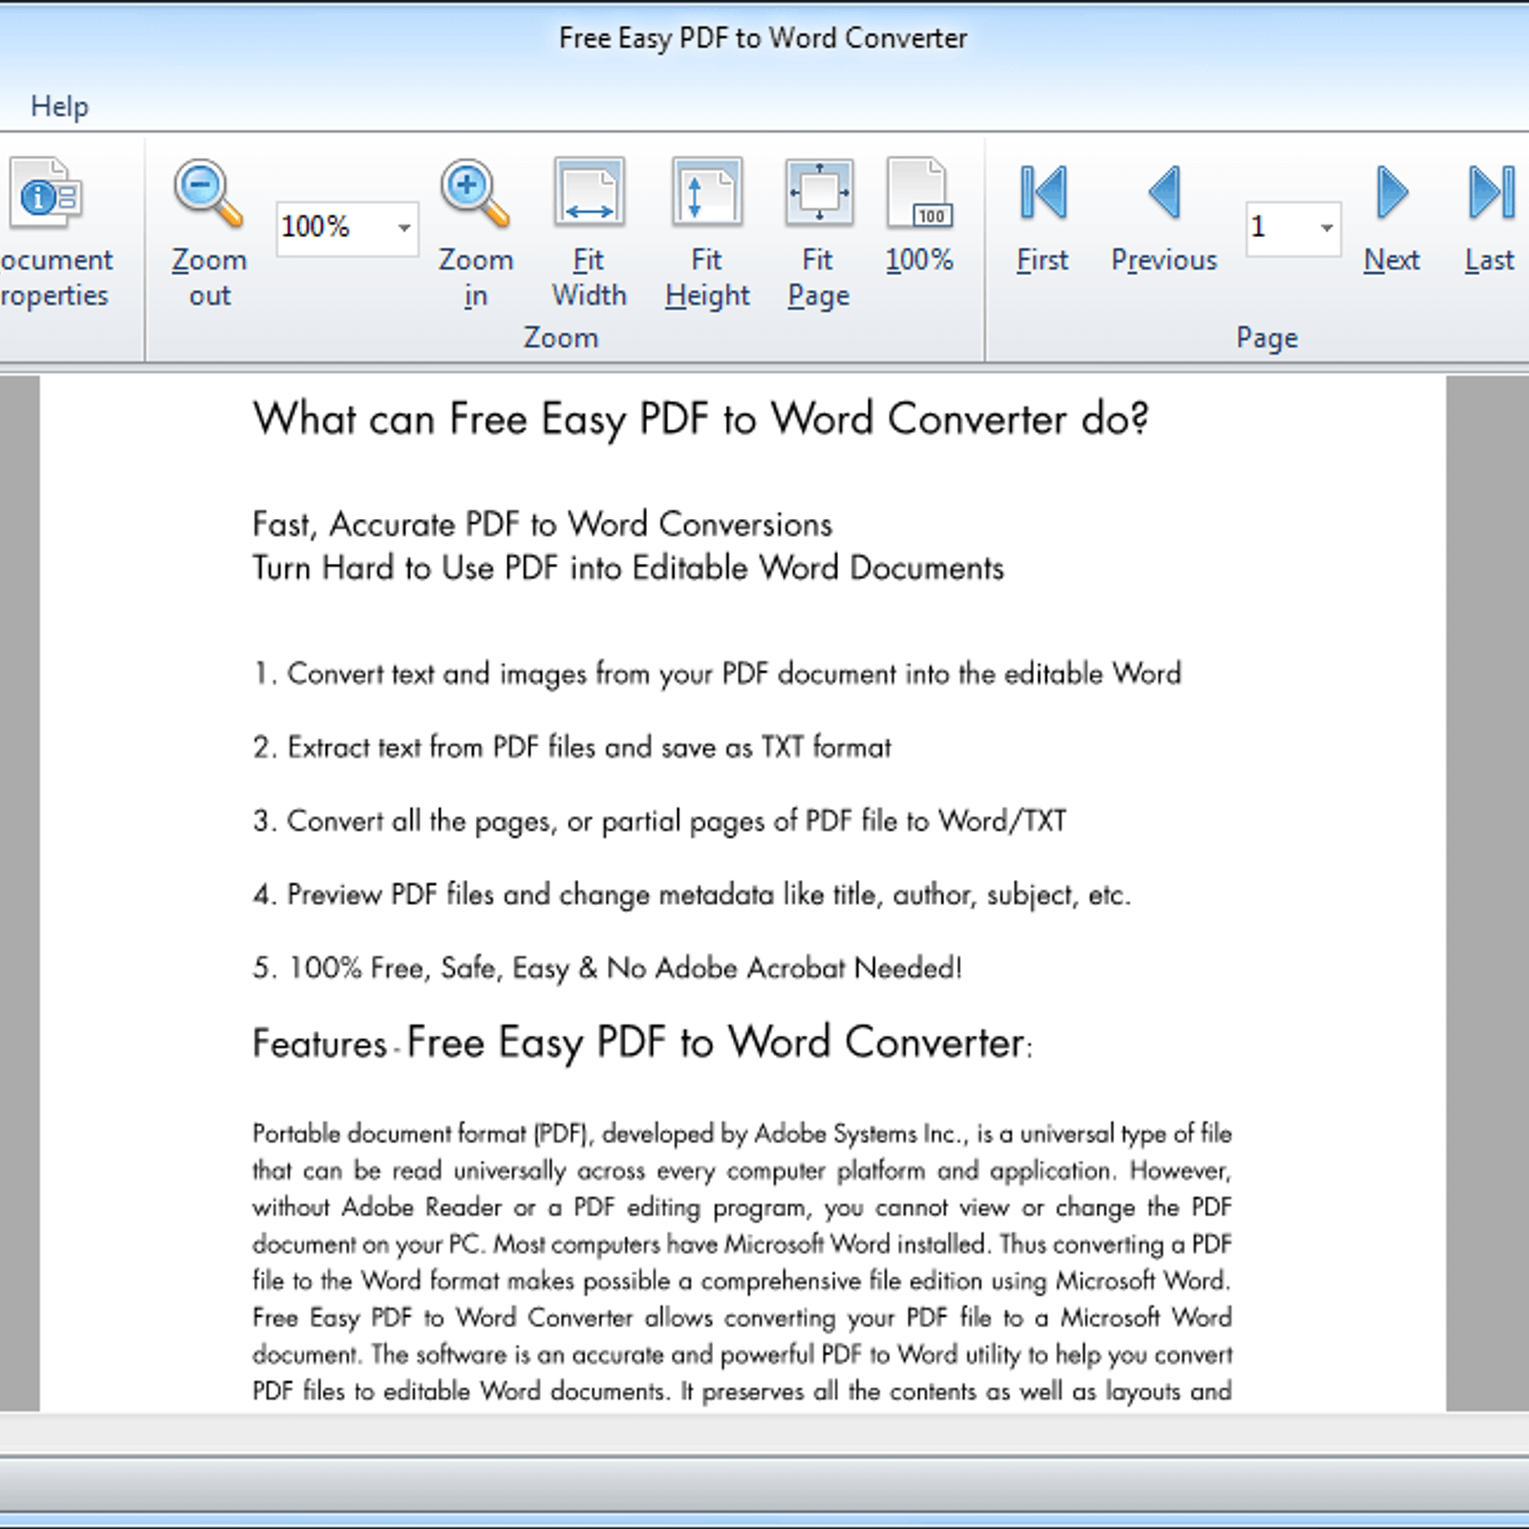The width and height of the screenshot is (1529, 1529).
Task: Click the 'Last' page label
Action: 1489,260
